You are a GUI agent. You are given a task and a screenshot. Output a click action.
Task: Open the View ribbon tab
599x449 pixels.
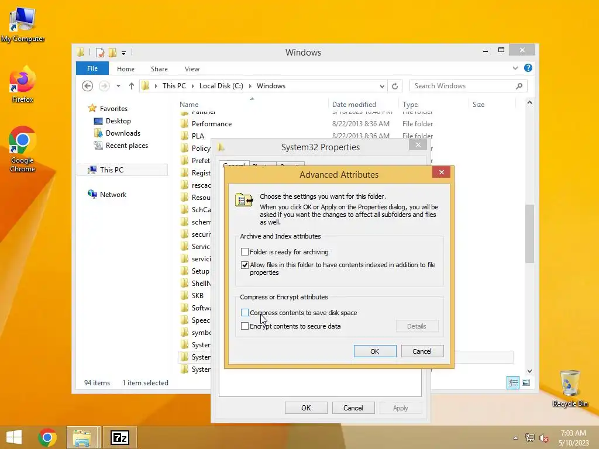click(192, 69)
